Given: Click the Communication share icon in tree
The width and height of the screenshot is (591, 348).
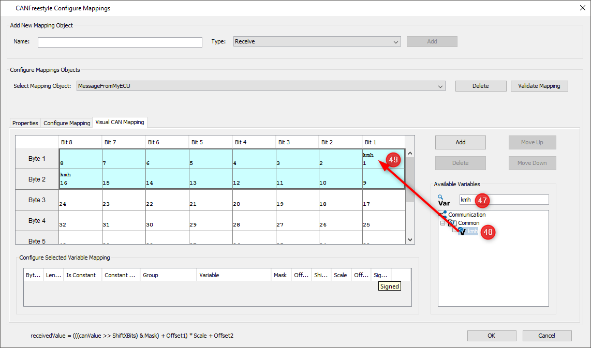Looking at the screenshot, I should click(x=443, y=214).
